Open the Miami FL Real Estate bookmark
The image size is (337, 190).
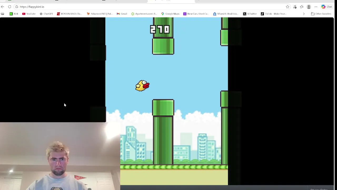pyautogui.click(x=226, y=14)
